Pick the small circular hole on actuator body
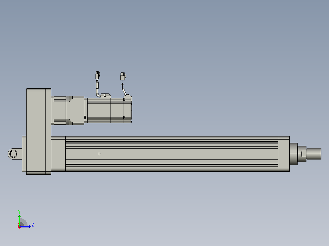329x246 pixels. tap(99, 154)
